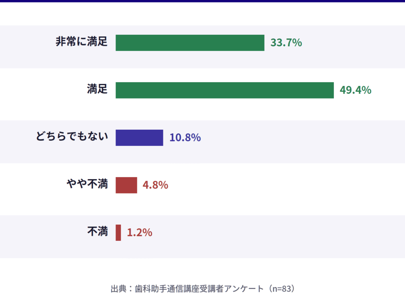This screenshot has width=405, height=301.
Task: Click the やや不満 category label
Action: [x=87, y=185]
